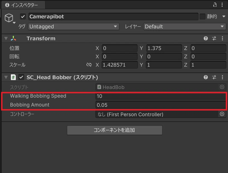Click the rotation X field
This screenshot has height=173, width=228.
[x=120, y=56]
